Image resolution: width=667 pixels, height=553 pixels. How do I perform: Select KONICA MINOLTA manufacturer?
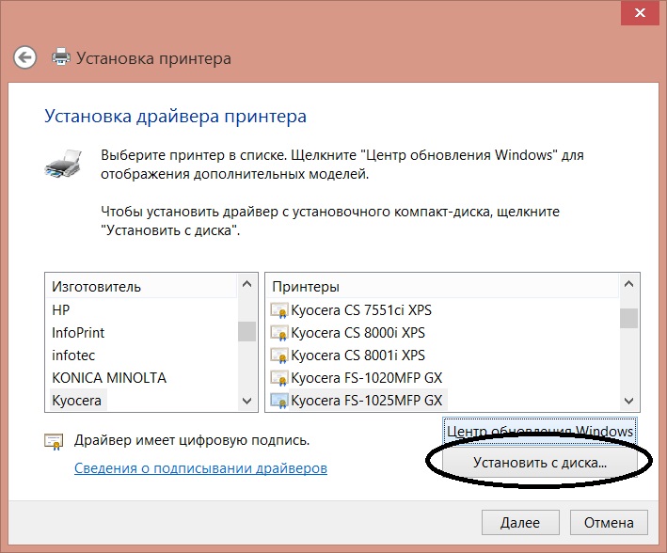[x=108, y=378]
